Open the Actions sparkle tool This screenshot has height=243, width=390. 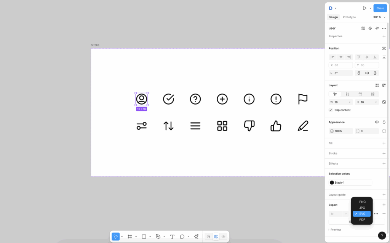point(196,237)
